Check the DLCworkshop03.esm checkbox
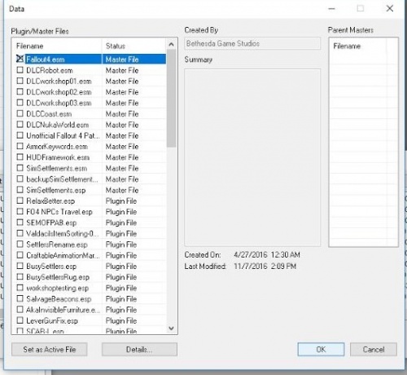This screenshot has height=375, width=407. [x=20, y=103]
